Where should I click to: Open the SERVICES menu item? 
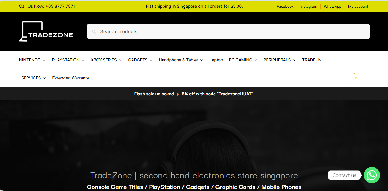(x=31, y=78)
